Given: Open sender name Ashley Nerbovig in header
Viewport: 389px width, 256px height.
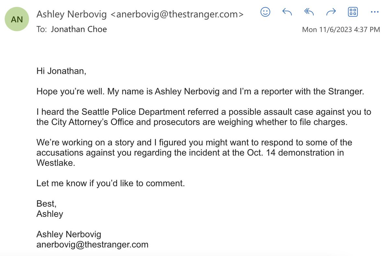Looking at the screenshot, I should click(x=71, y=14).
